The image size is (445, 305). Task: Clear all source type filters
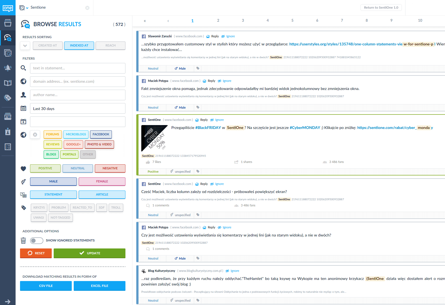(x=35, y=135)
